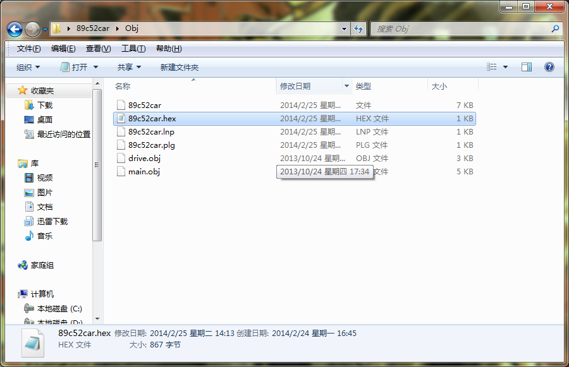Open the 组织 dropdown menu
The image size is (569, 367).
pyautogui.click(x=28, y=67)
